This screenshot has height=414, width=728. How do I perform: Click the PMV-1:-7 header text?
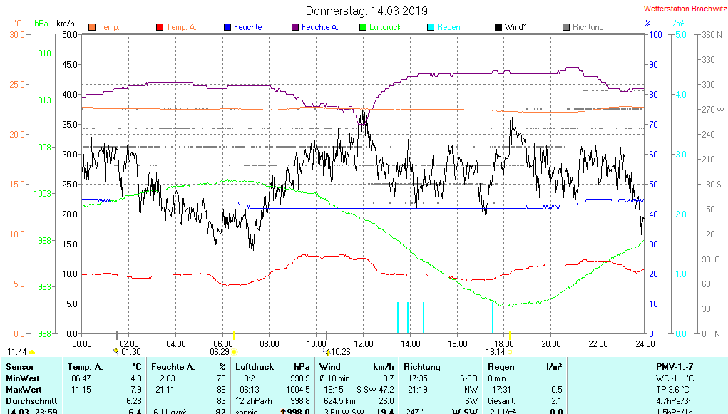675,366
